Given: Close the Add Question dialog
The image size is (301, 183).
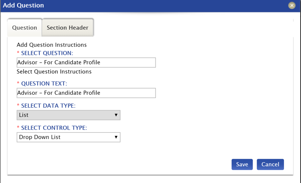Looking at the screenshot, I should coord(292,5).
